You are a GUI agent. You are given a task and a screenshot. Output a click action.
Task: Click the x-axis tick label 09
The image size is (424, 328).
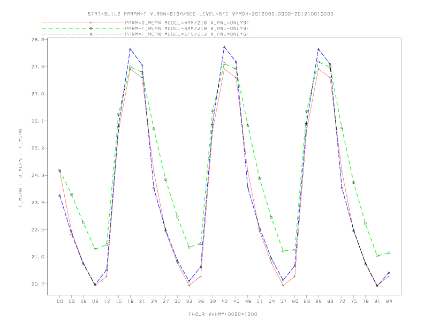point(95,301)
